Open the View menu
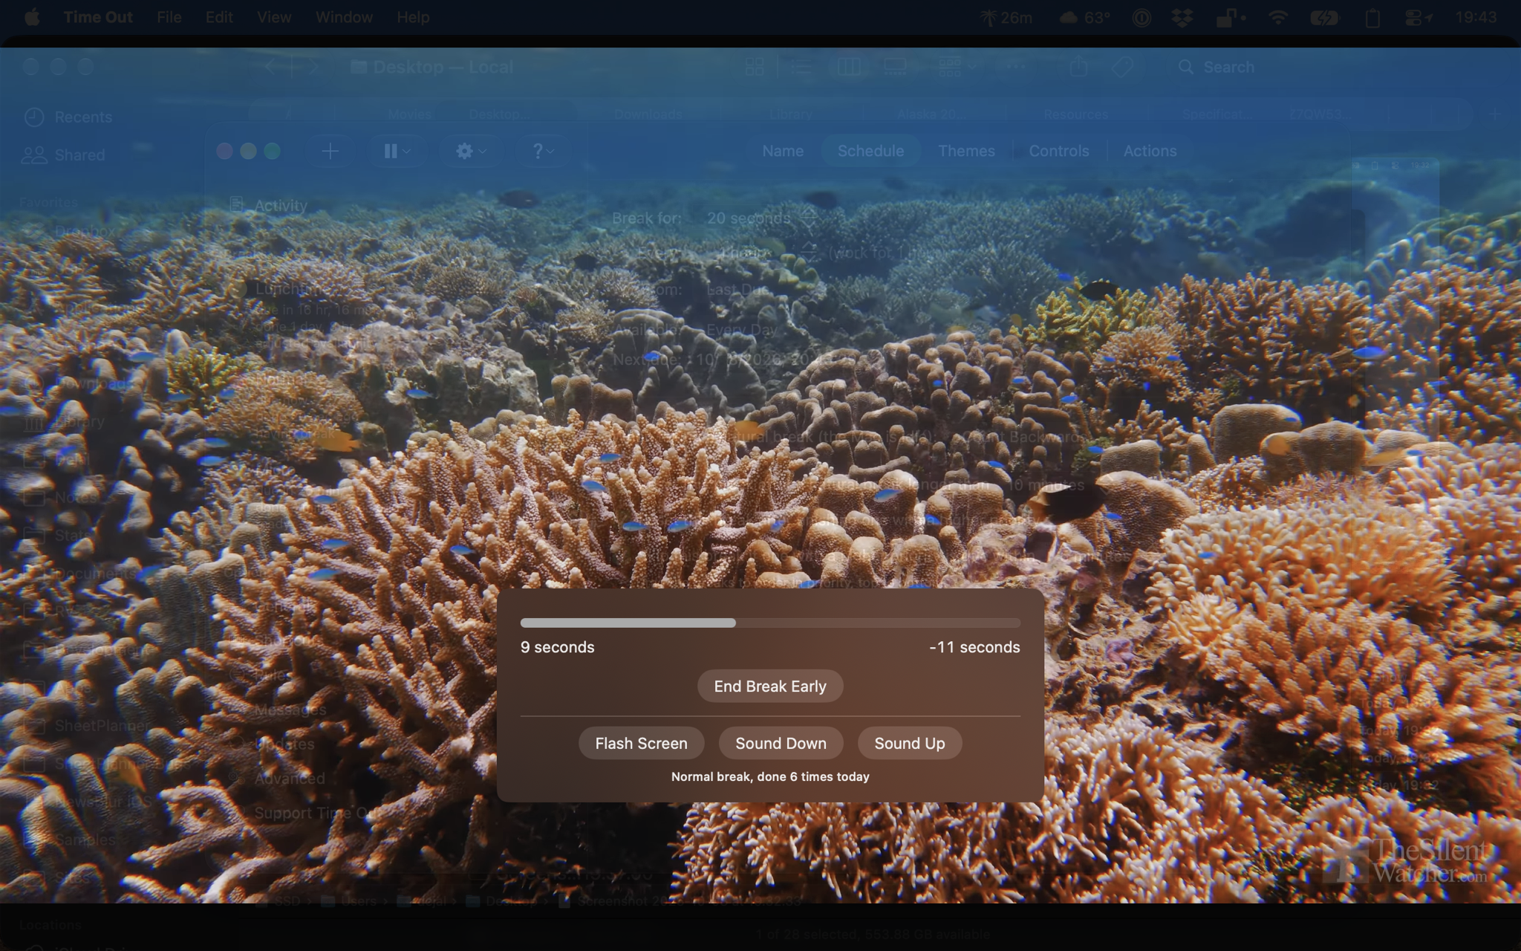Screen dimensions: 1521x951 pyautogui.click(x=274, y=17)
